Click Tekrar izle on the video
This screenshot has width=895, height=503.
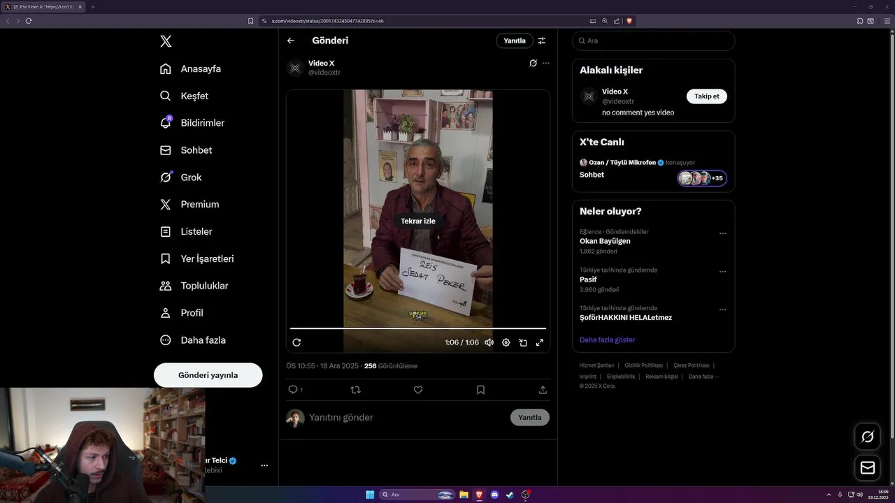[418, 221]
